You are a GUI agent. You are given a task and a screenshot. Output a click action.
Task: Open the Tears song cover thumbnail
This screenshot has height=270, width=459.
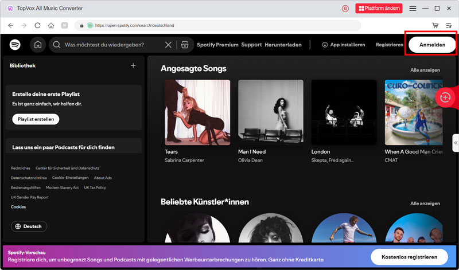pyautogui.click(x=197, y=112)
